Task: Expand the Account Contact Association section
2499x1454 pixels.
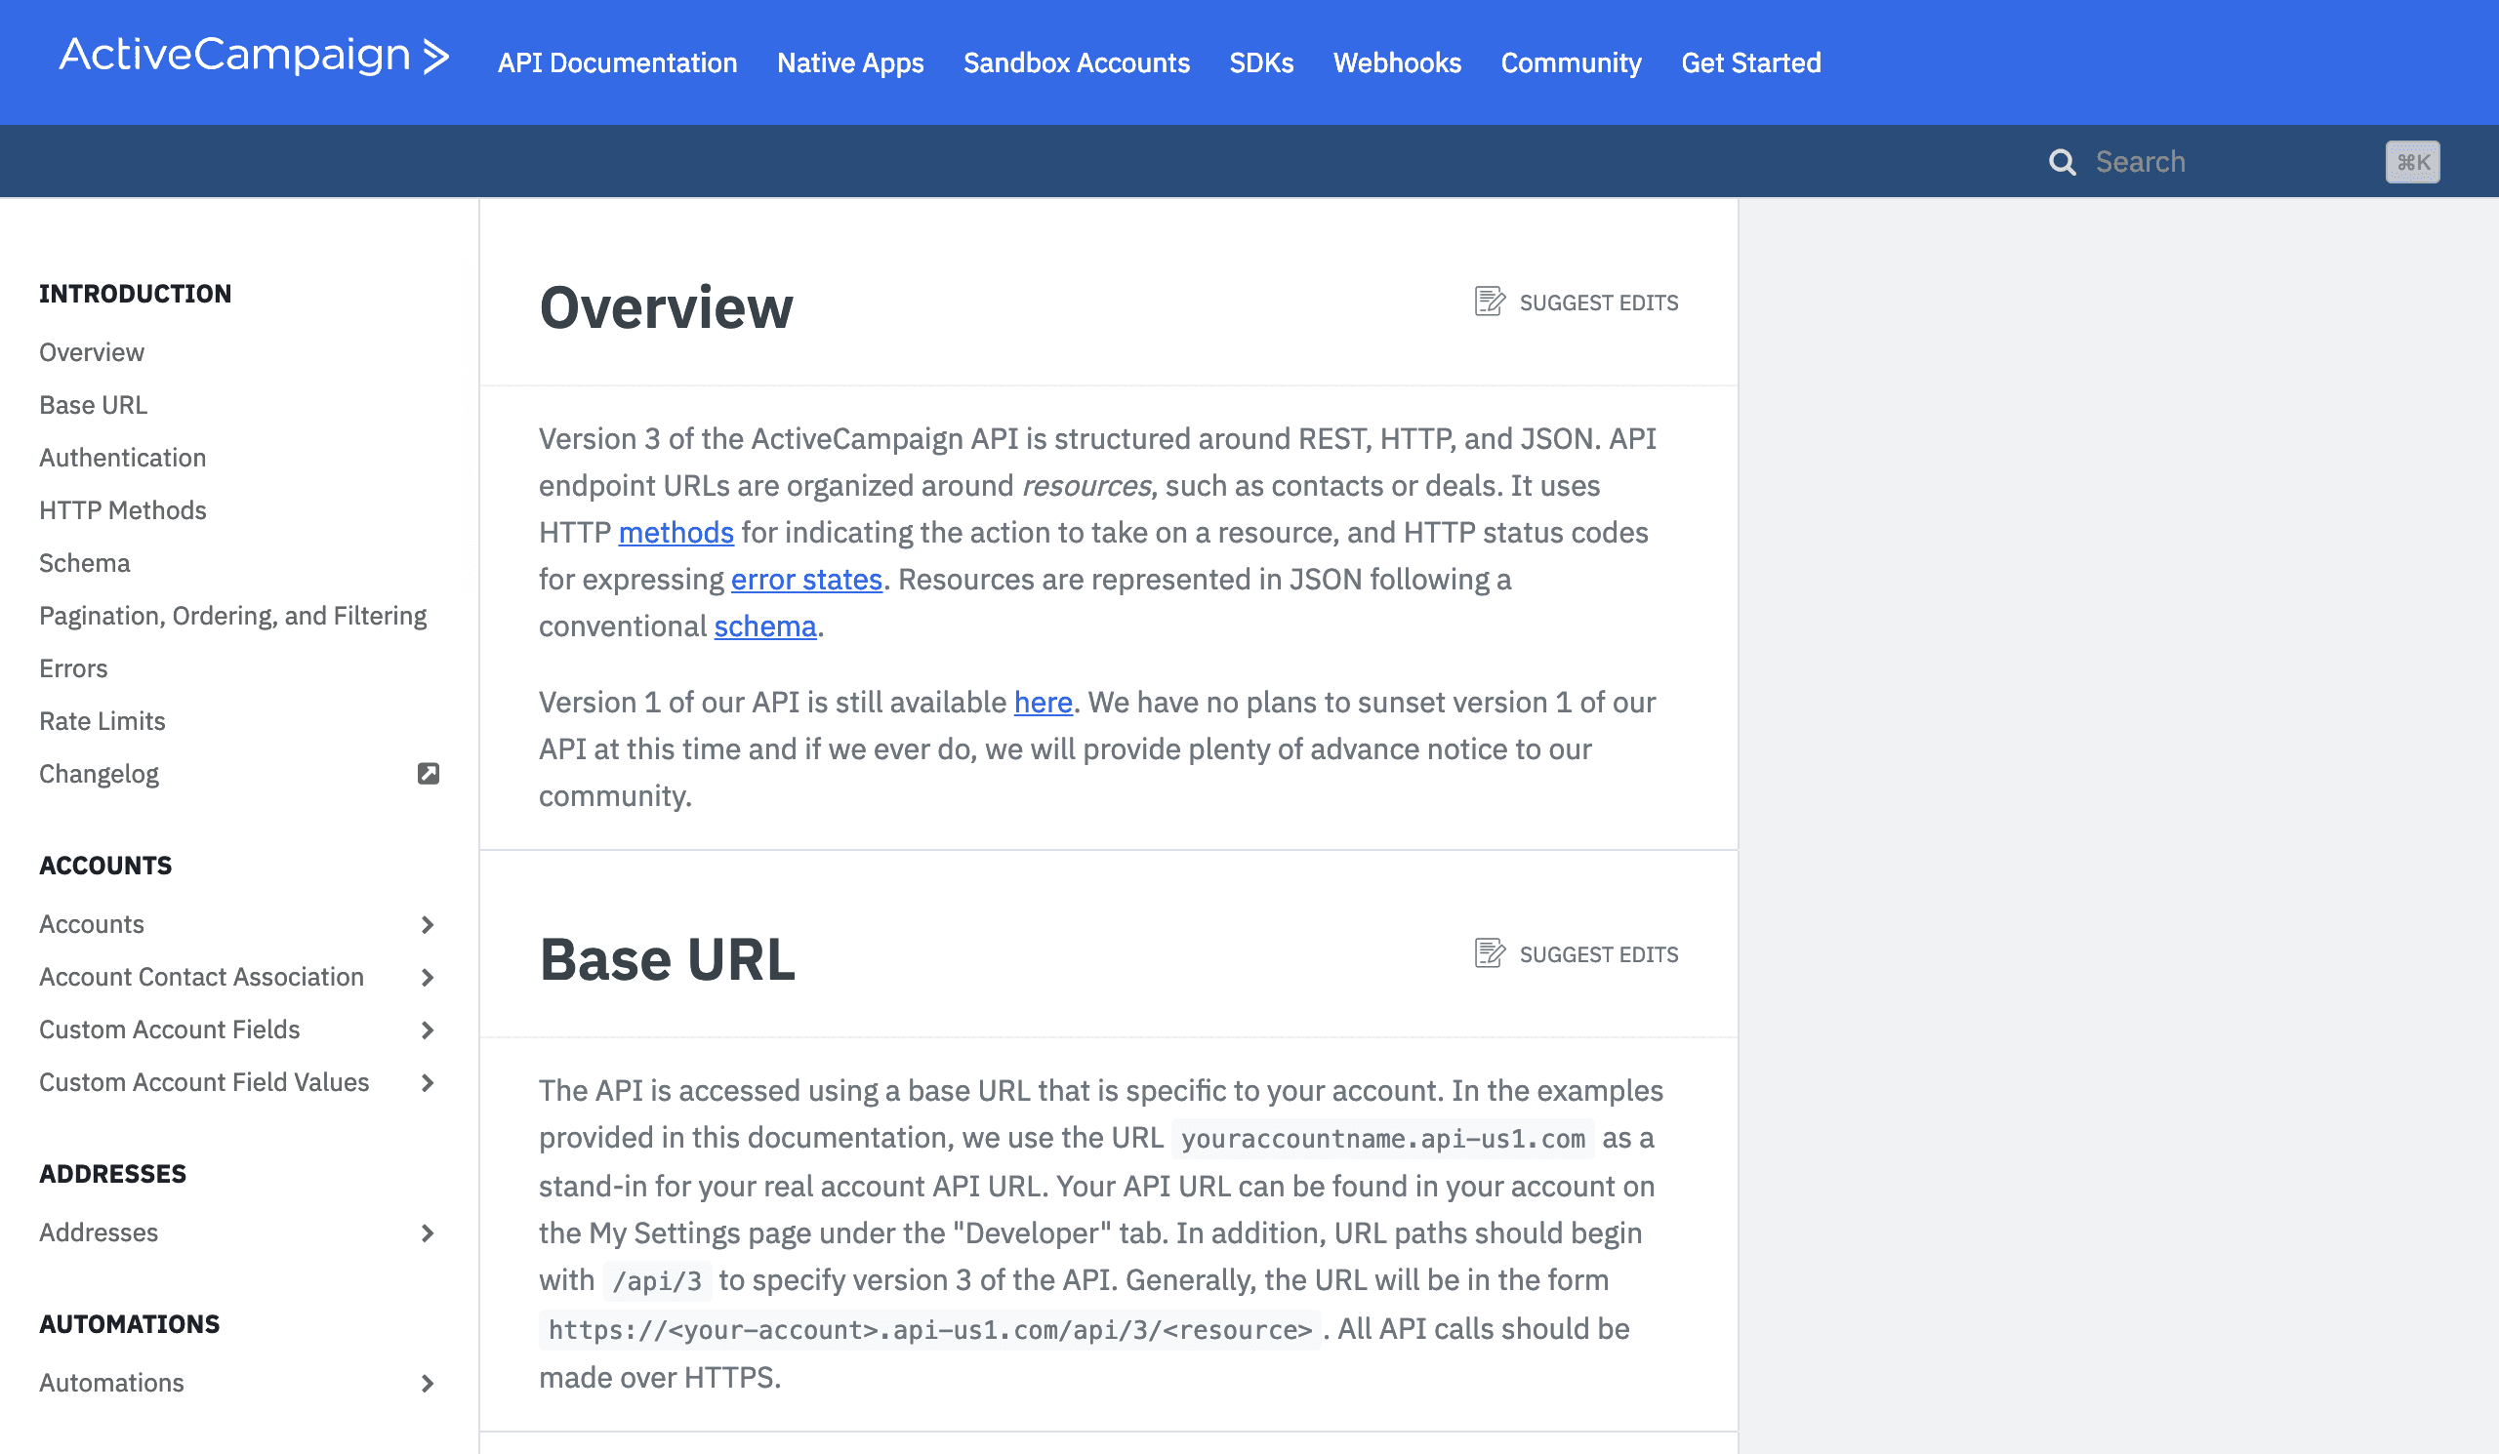Action: [x=430, y=976]
